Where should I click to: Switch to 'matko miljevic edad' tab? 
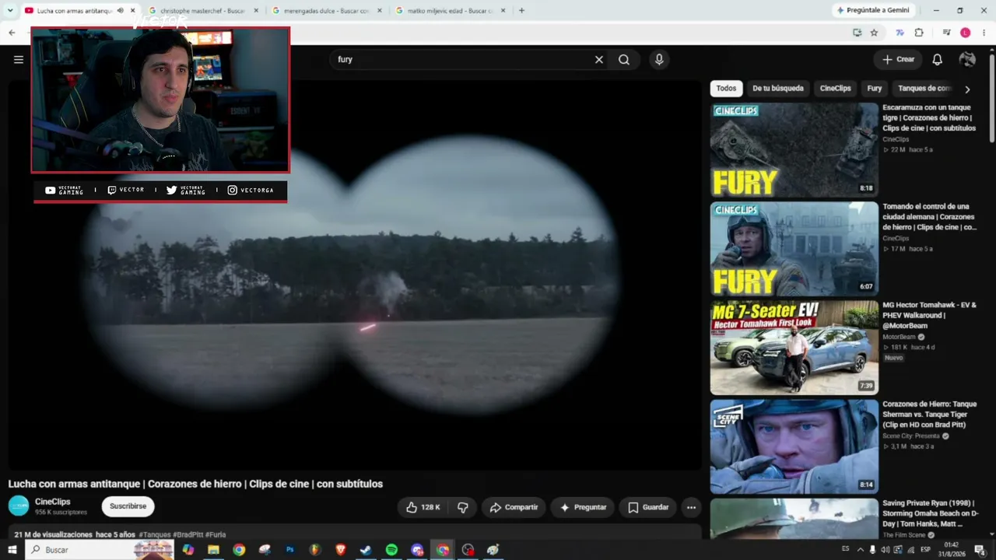coord(450,11)
